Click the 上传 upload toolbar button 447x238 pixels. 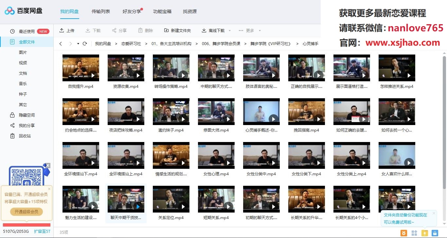67,30
